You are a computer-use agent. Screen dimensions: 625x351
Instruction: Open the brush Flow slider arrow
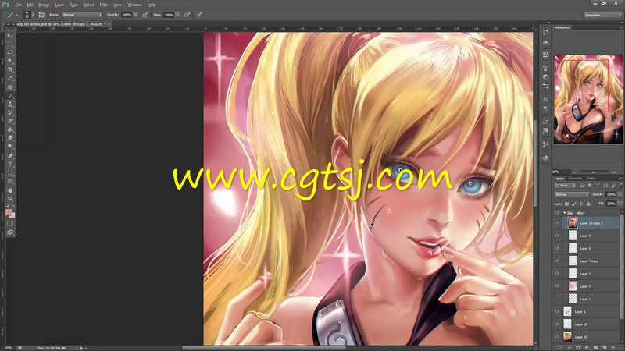(177, 15)
